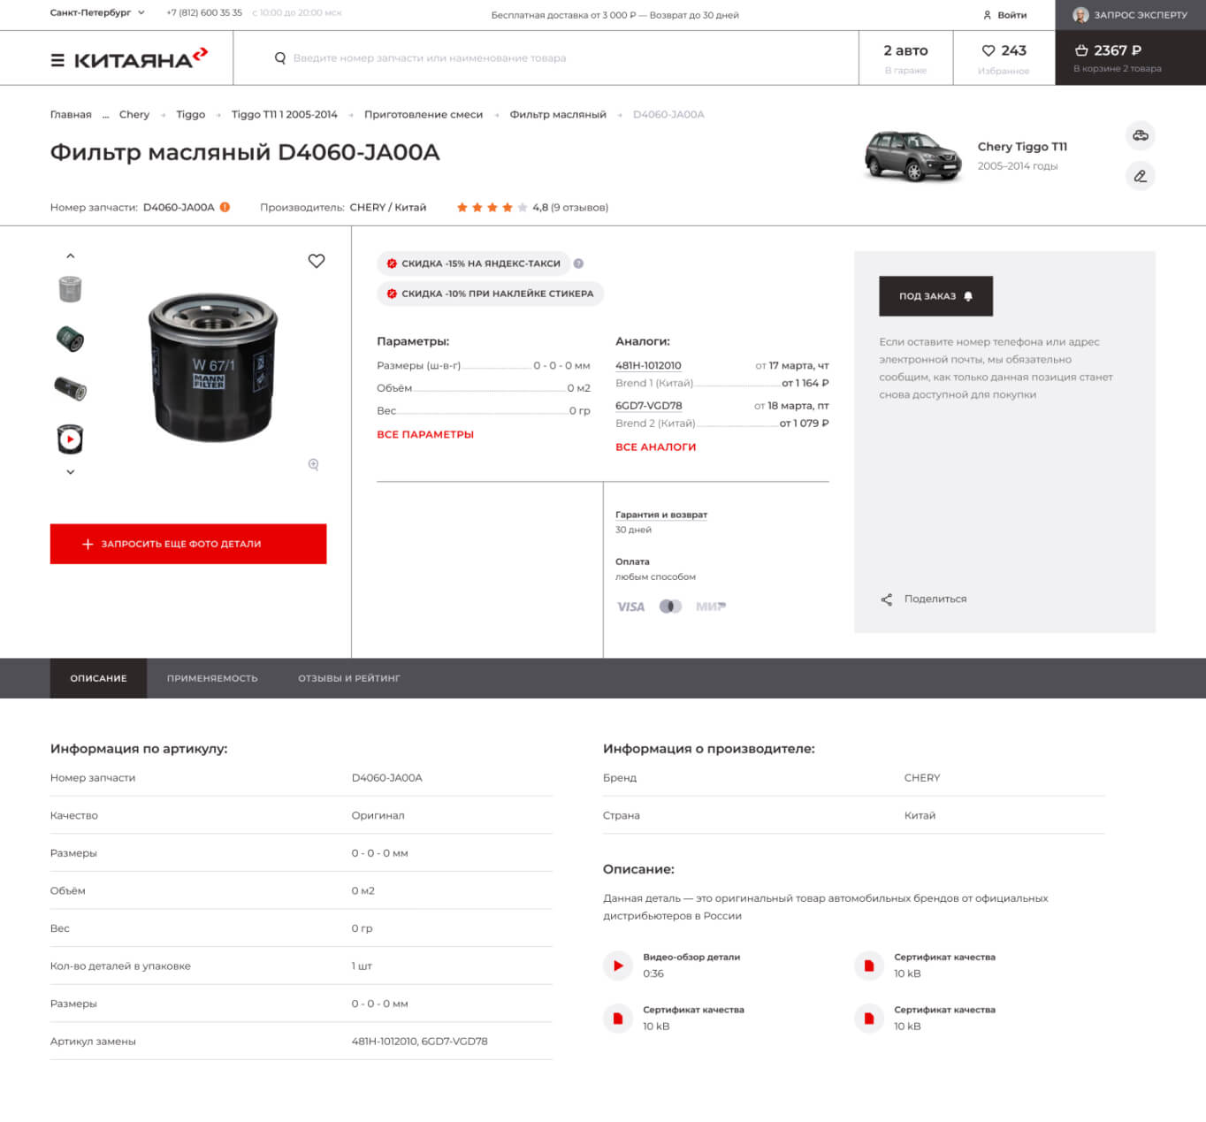Open the car garage icon near Chery Tiggo

pos(1141,135)
